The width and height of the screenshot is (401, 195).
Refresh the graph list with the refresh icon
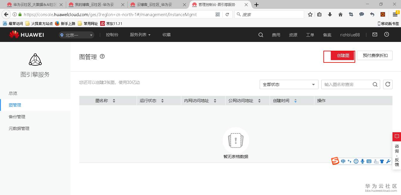[x=388, y=84]
